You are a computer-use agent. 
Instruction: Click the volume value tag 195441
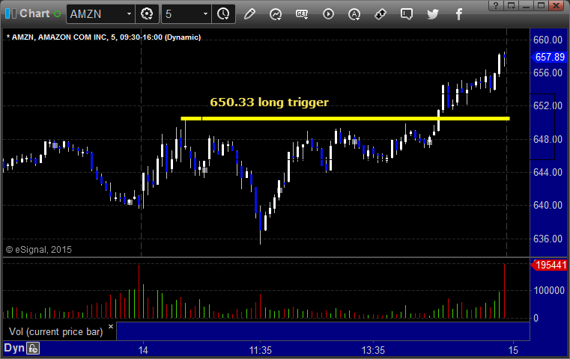(549, 265)
